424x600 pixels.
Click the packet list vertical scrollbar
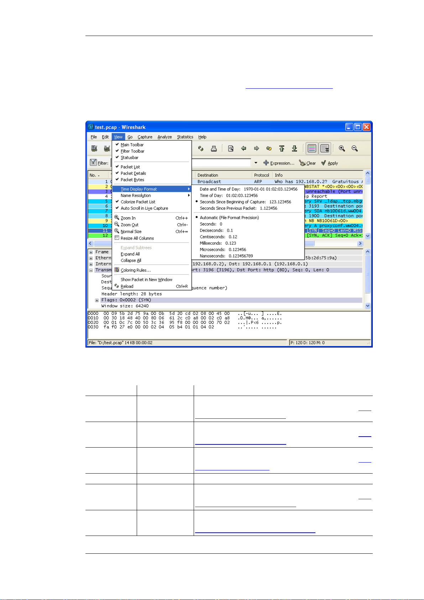(368, 204)
